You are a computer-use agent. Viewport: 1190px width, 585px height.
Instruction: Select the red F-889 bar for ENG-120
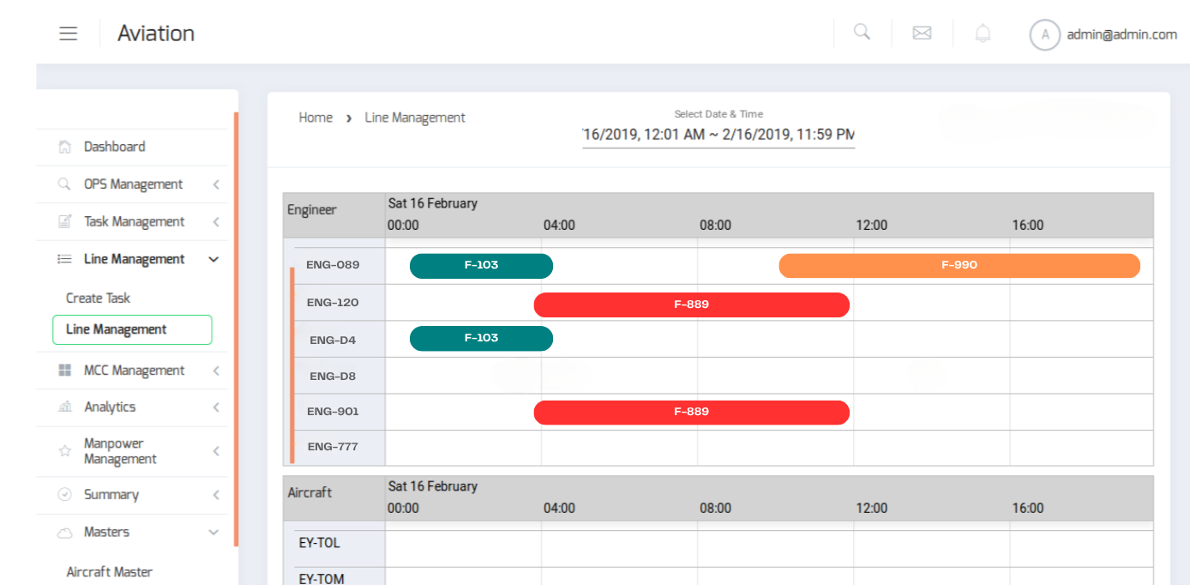tap(691, 305)
